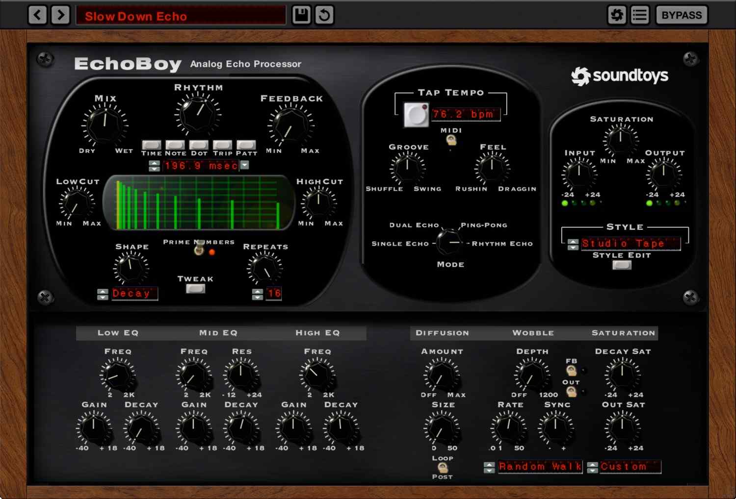Image resolution: width=736 pixels, height=499 pixels.
Task: Click the Feedback knob
Action: [291, 125]
